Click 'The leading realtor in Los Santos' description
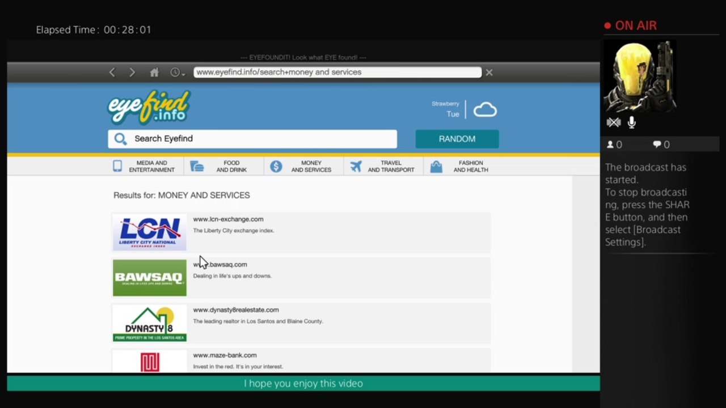726x408 pixels. point(258,321)
